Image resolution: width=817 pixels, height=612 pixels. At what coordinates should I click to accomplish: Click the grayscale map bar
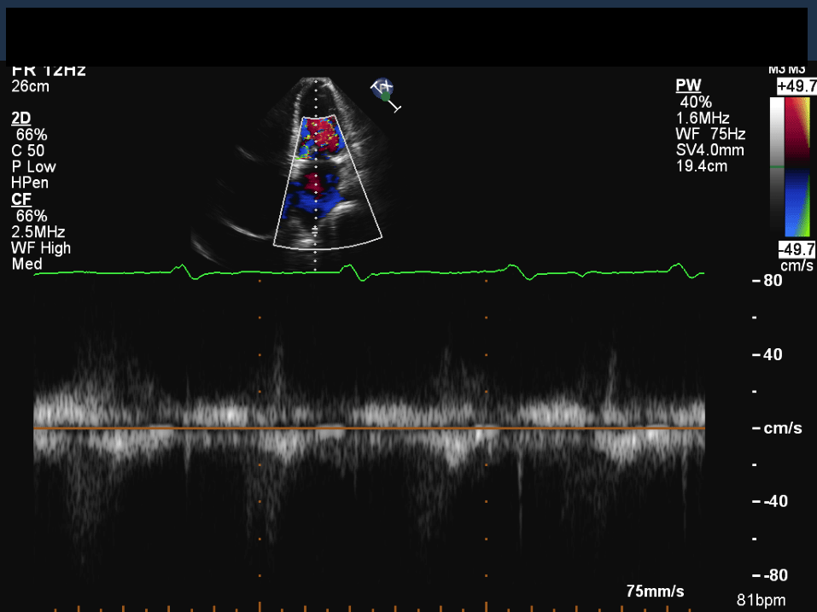(x=776, y=166)
